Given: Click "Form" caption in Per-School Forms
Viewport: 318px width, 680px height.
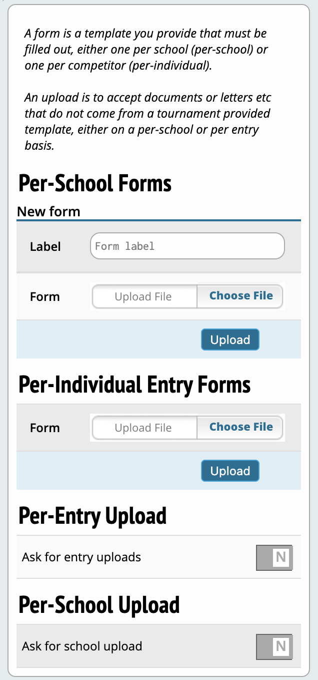Looking at the screenshot, I should 45,296.
